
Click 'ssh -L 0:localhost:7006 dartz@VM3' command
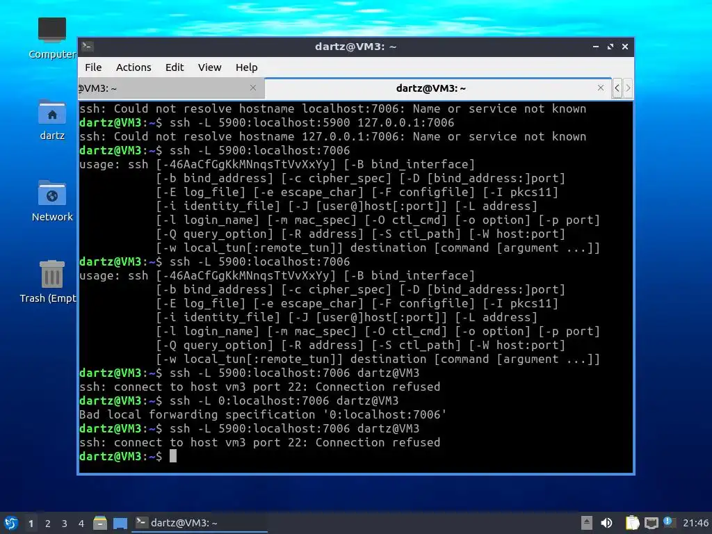pyautogui.click(x=284, y=400)
